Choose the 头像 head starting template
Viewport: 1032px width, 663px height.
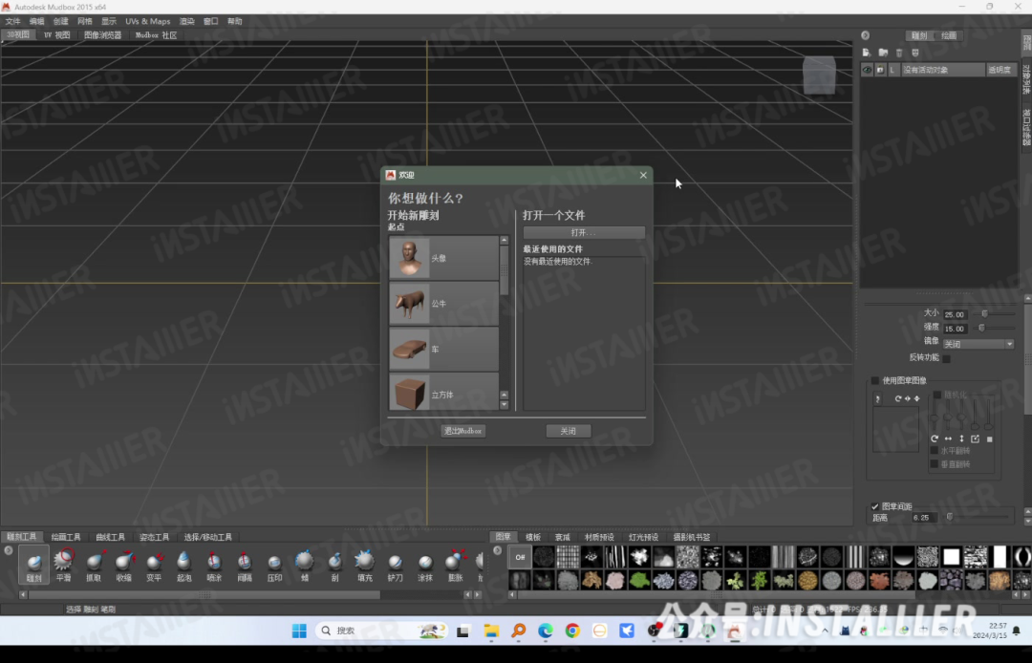tap(444, 258)
